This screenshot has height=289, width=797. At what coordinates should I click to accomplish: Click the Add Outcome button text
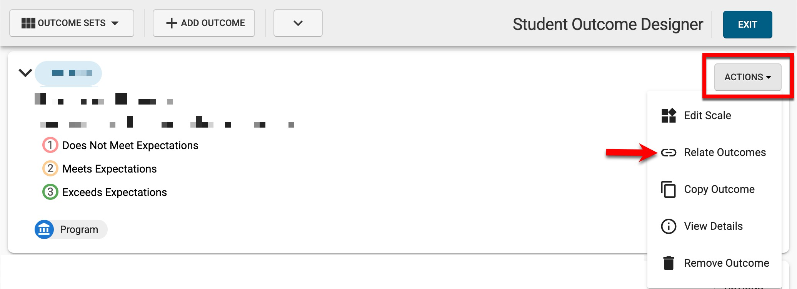213,23
